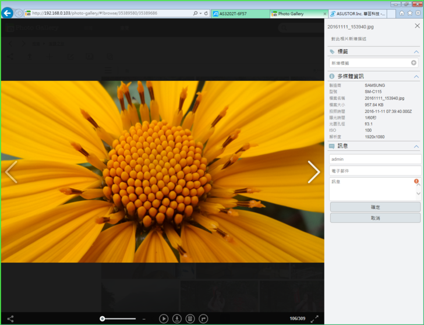Close the photo info panel

coord(417,26)
